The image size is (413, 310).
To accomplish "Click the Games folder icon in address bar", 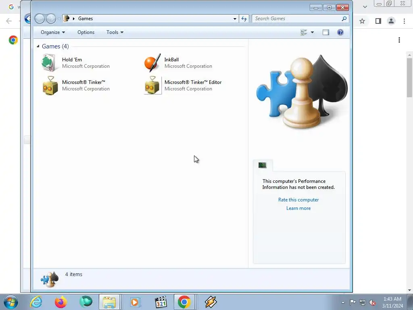I will [67, 19].
